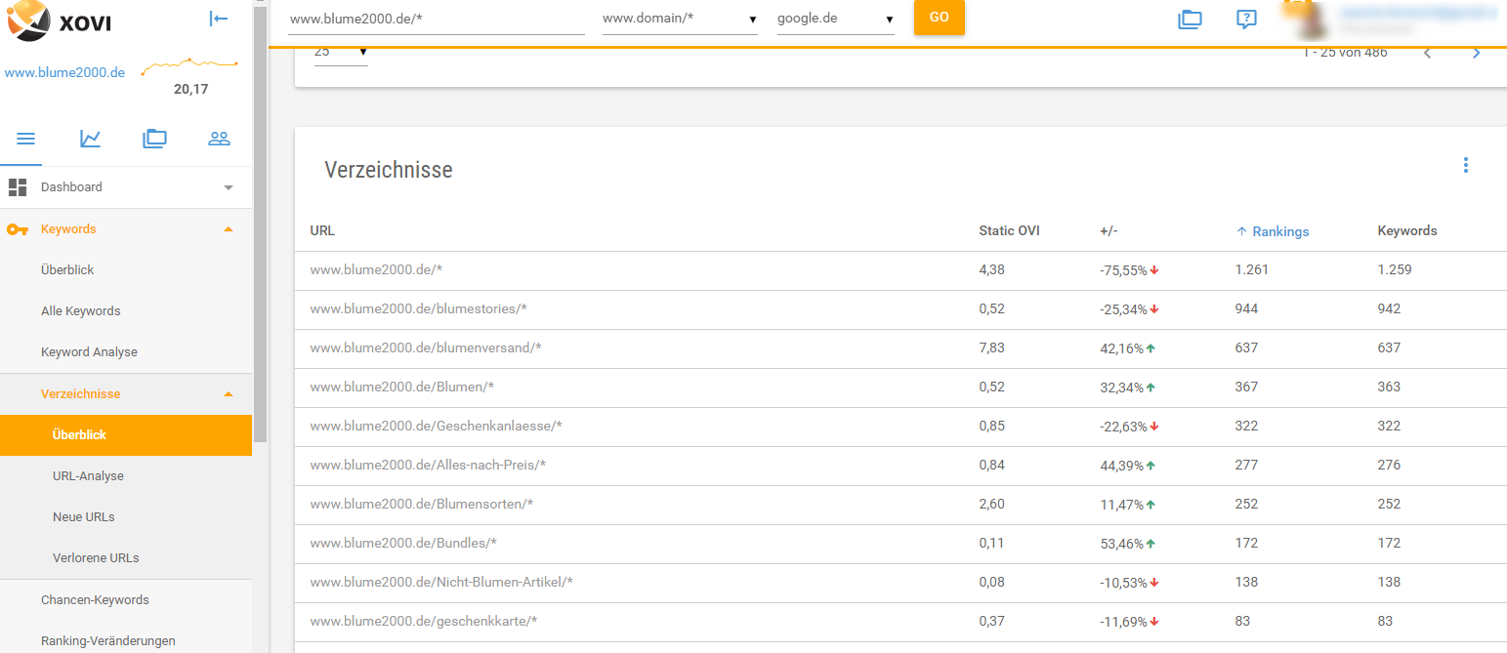Open the google.de search engine dropdown
Viewport: 1507px width, 653px height.
point(836,19)
